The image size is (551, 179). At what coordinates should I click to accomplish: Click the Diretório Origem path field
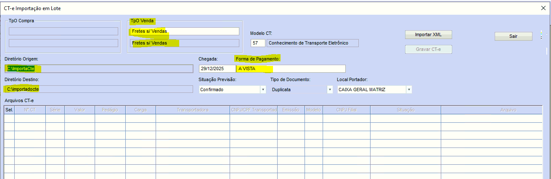pyautogui.click(x=98, y=68)
